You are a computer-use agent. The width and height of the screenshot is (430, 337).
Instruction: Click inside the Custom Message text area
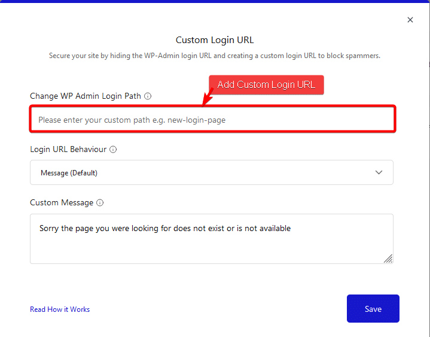pyautogui.click(x=212, y=239)
